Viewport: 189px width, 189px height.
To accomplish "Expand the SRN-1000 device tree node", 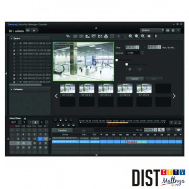I will point(17,43).
